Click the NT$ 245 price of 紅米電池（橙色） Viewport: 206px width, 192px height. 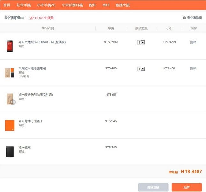111,121
